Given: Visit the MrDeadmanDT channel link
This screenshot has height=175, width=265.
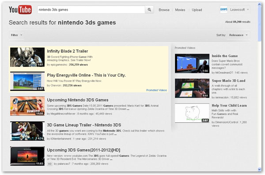Looking at the screenshot, I should pos(224,73).
